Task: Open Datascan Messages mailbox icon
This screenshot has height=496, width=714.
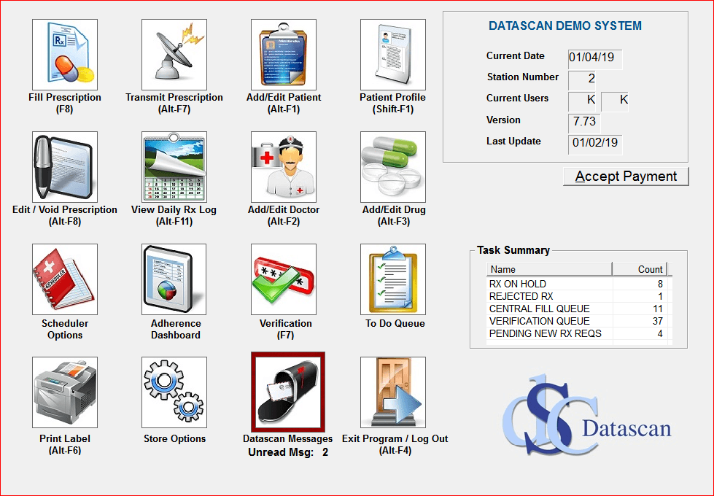Action: pyautogui.click(x=287, y=392)
